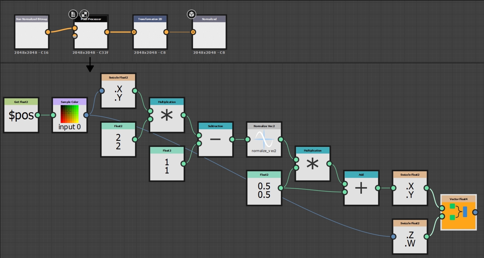
Task: Select the Normalize Vec2 node
Action: [264, 139]
